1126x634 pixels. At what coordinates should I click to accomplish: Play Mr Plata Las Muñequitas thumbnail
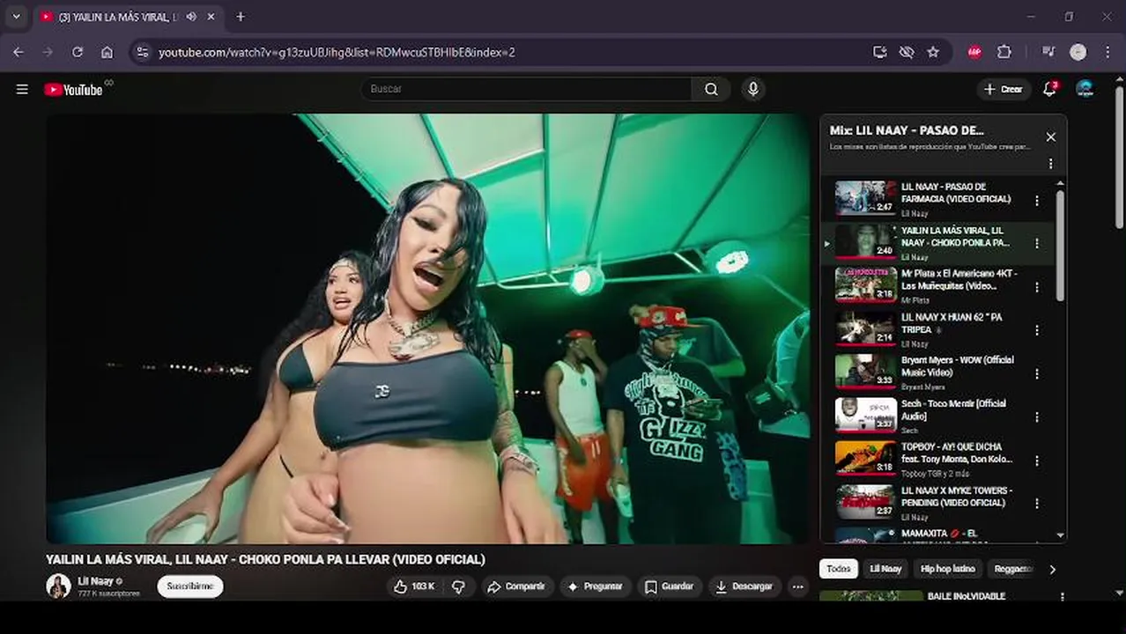point(865,284)
